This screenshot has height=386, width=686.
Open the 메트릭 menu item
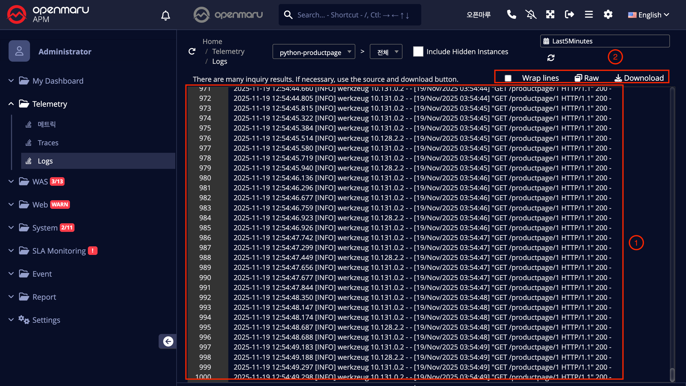[x=46, y=124]
